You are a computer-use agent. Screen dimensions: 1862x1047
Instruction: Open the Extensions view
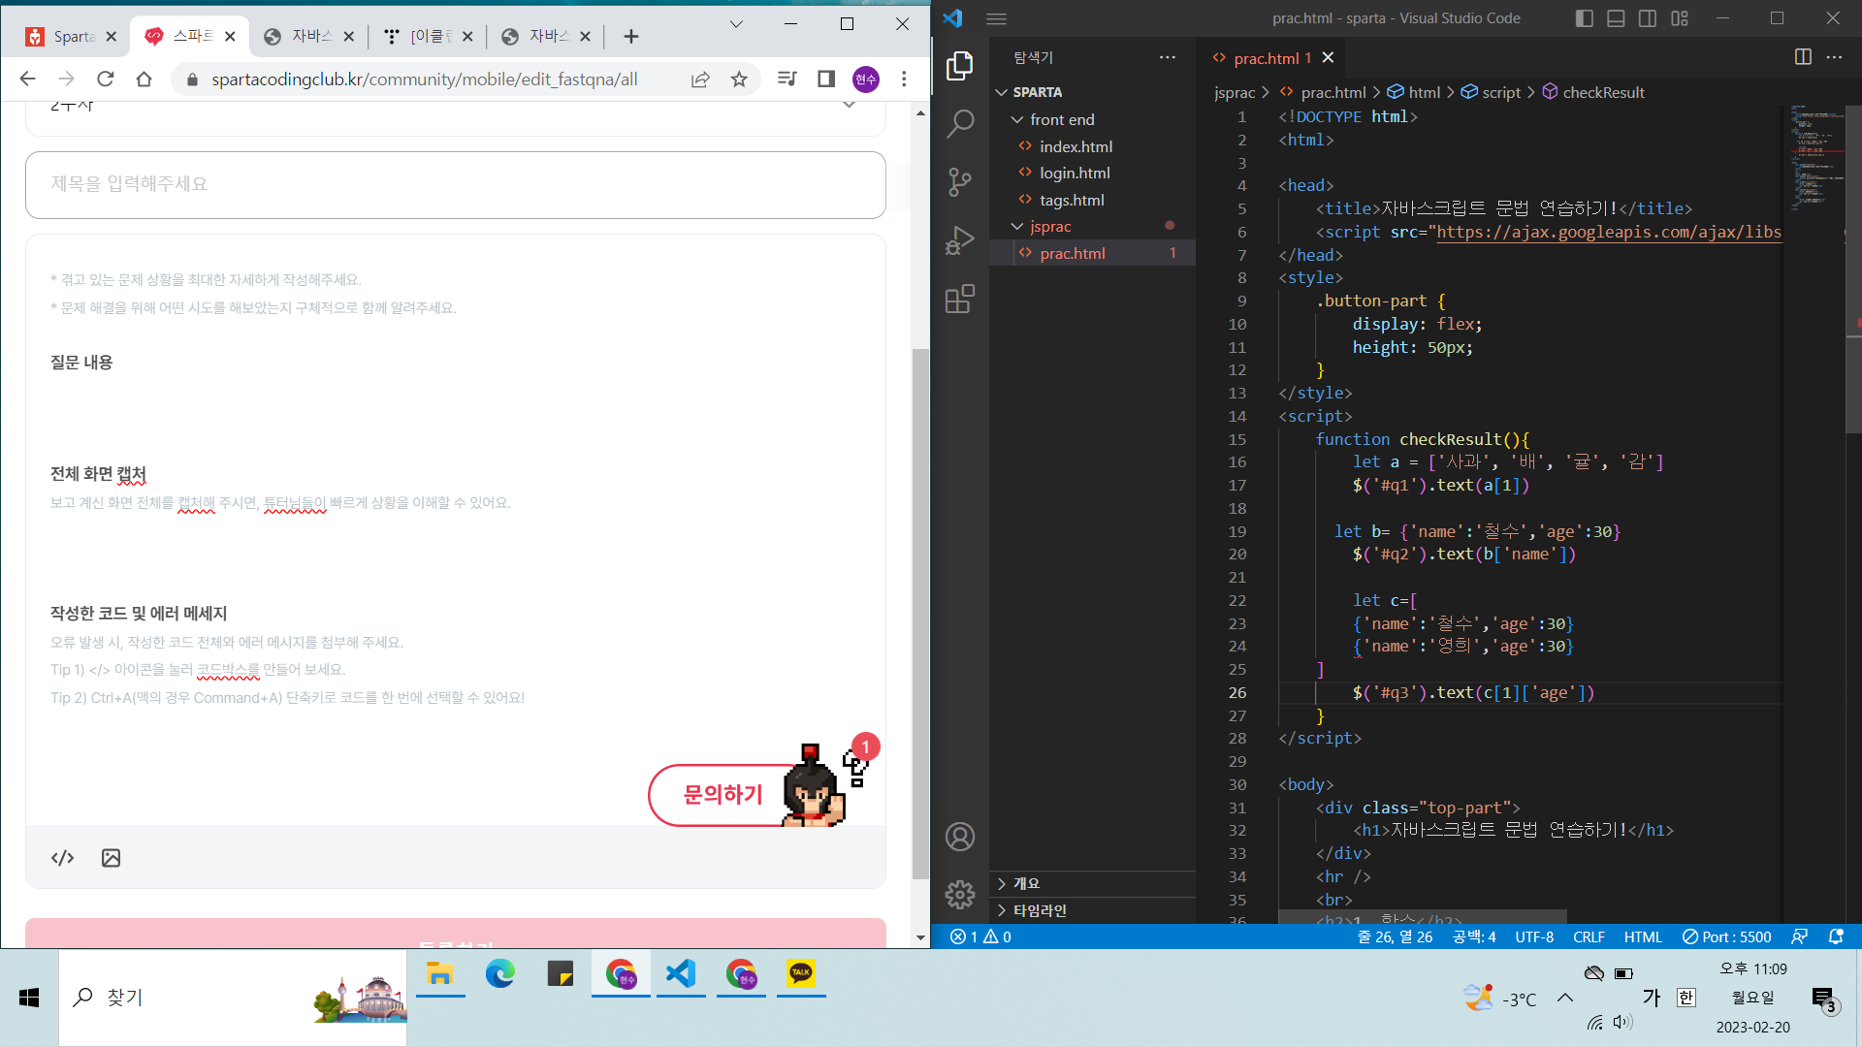click(959, 299)
